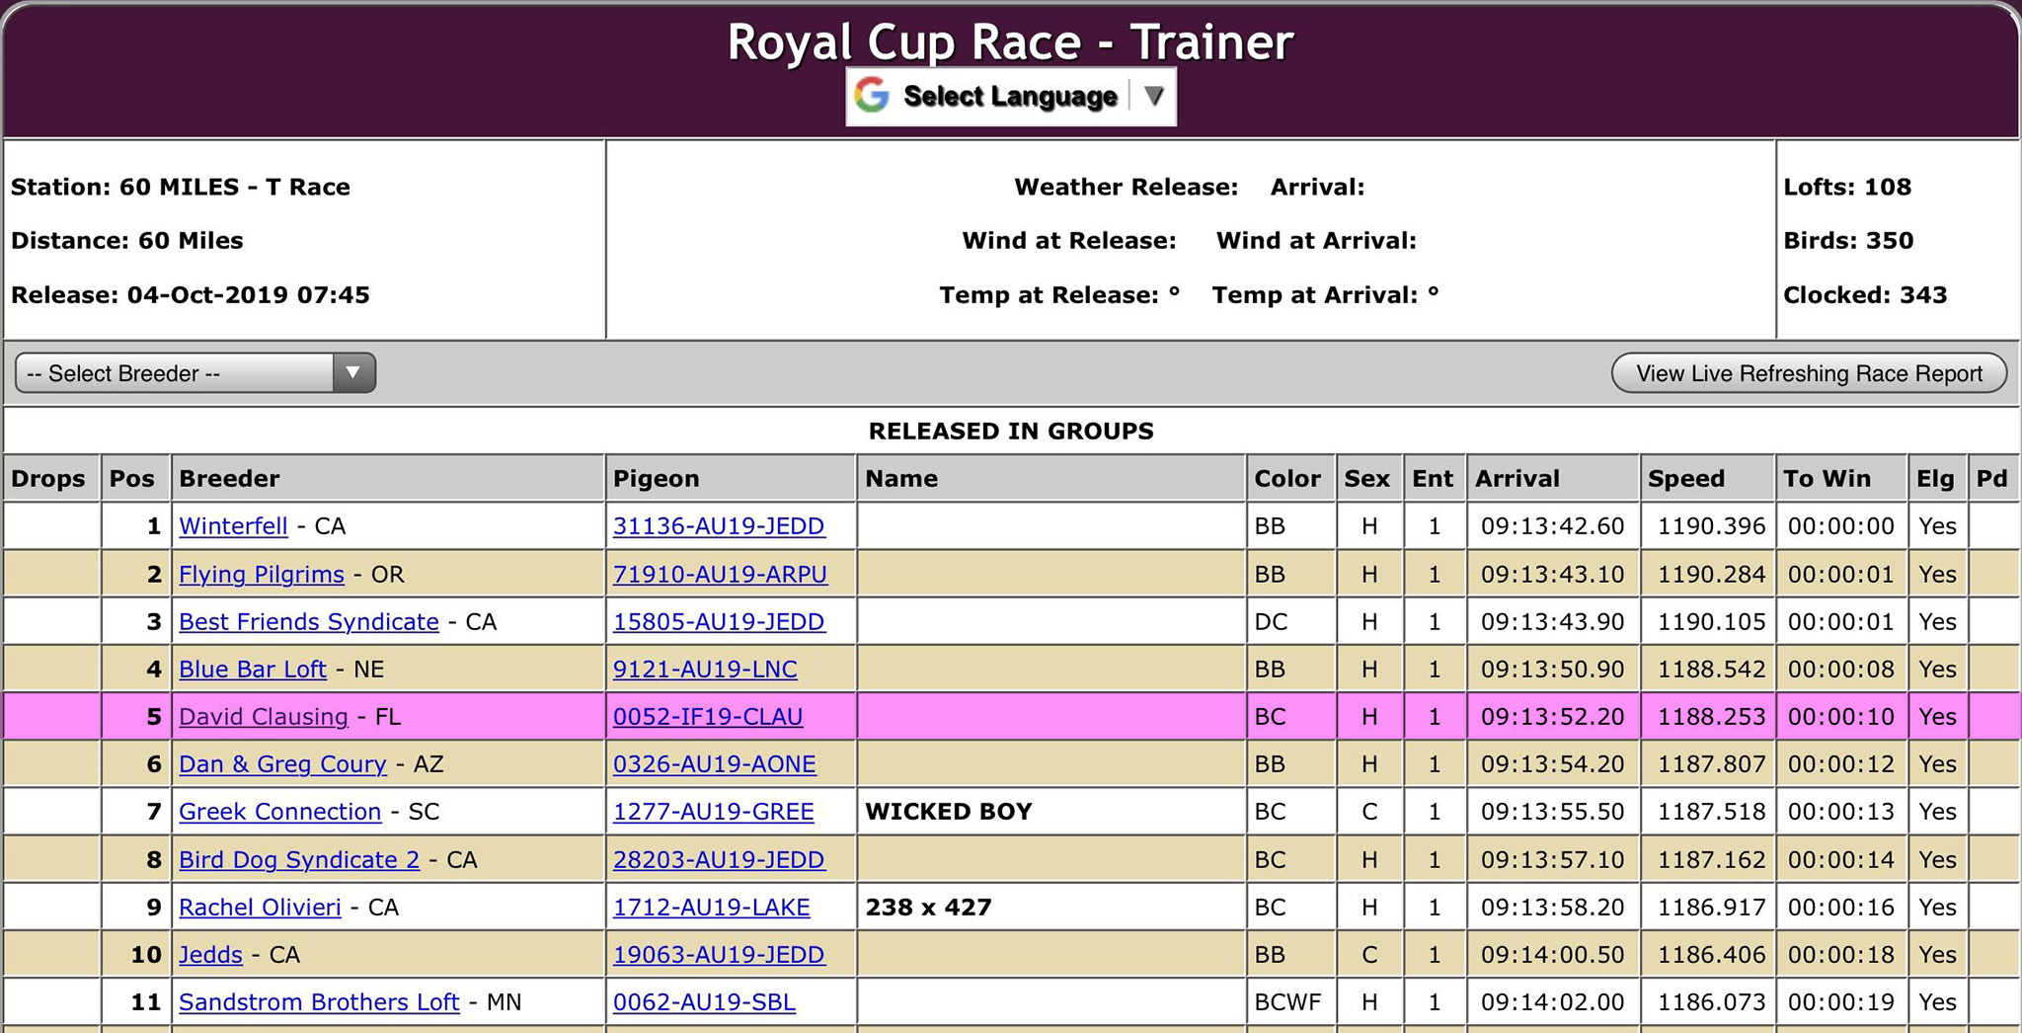Viewport: 2022px width, 1033px height.
Task: Select the David Clausing breeder link
Action: 263,717
